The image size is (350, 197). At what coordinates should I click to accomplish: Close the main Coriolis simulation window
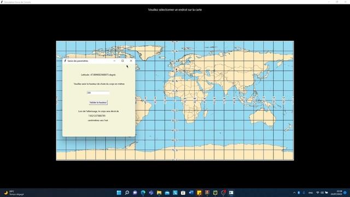(x=345, y=2)
